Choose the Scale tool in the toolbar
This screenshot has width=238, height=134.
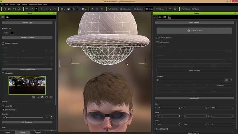tap(54, 9)
